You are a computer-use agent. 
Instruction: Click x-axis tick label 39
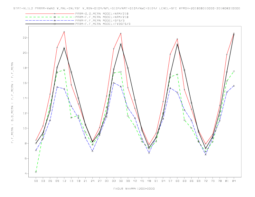tap(128, 181)
